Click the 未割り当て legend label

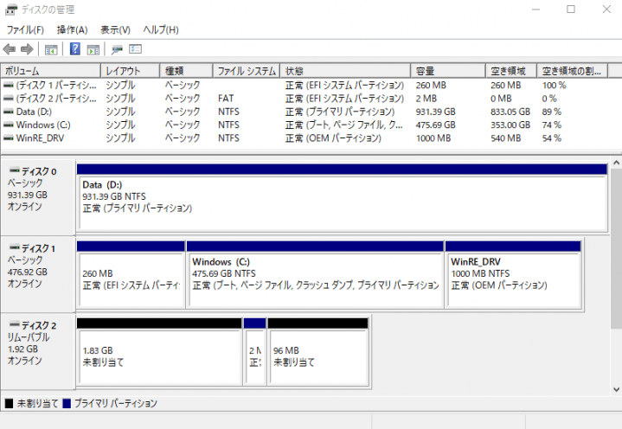[37, 404]
